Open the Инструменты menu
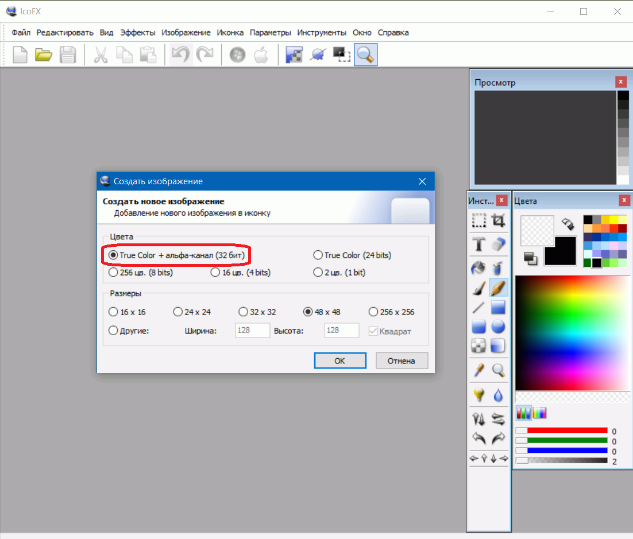The image size is (633, 539). [x=322, y=33]
